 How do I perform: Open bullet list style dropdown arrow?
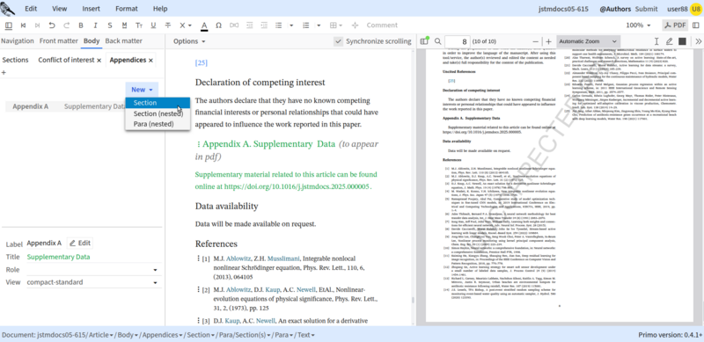coord(291,25)
